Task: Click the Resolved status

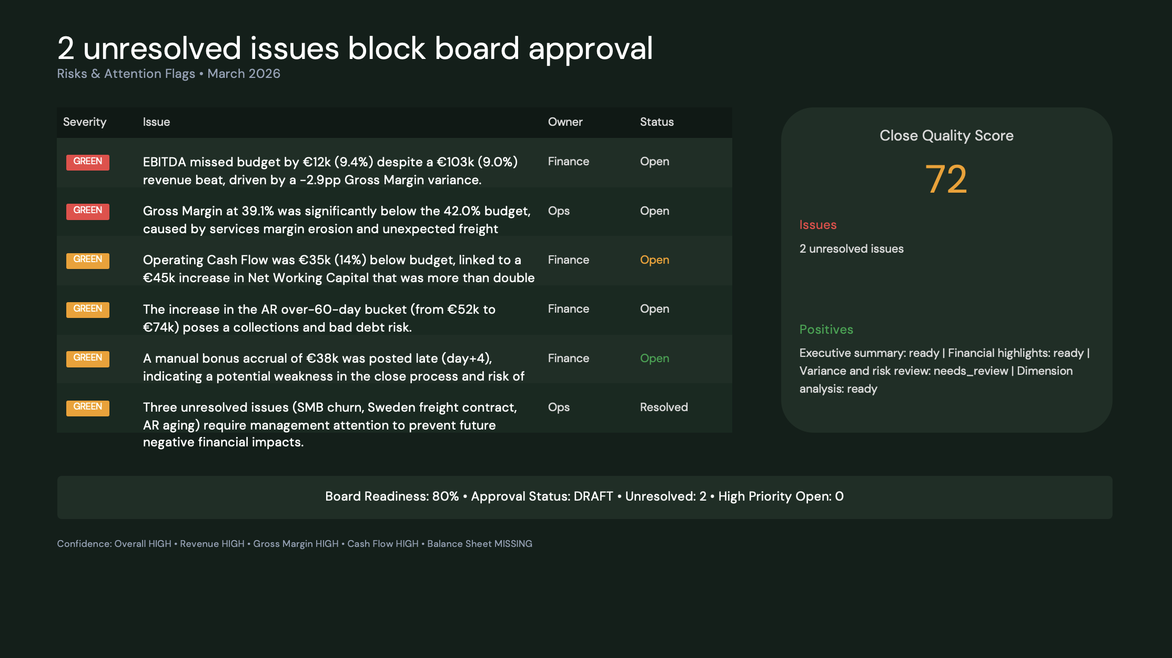Action: tap(664, 407)
